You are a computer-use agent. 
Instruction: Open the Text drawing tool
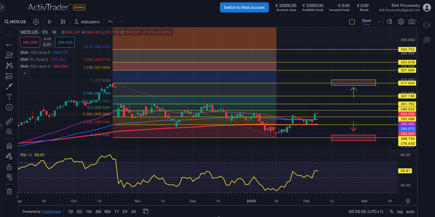(x=9, y=96)
